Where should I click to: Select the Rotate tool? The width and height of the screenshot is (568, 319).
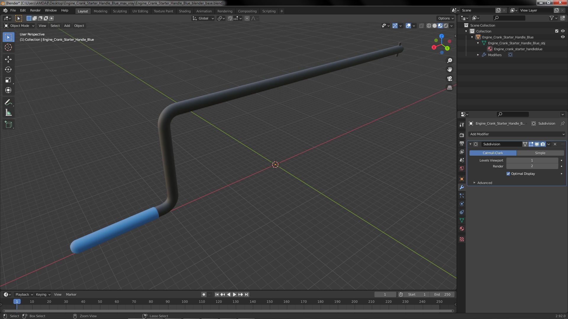click(8, 70)
